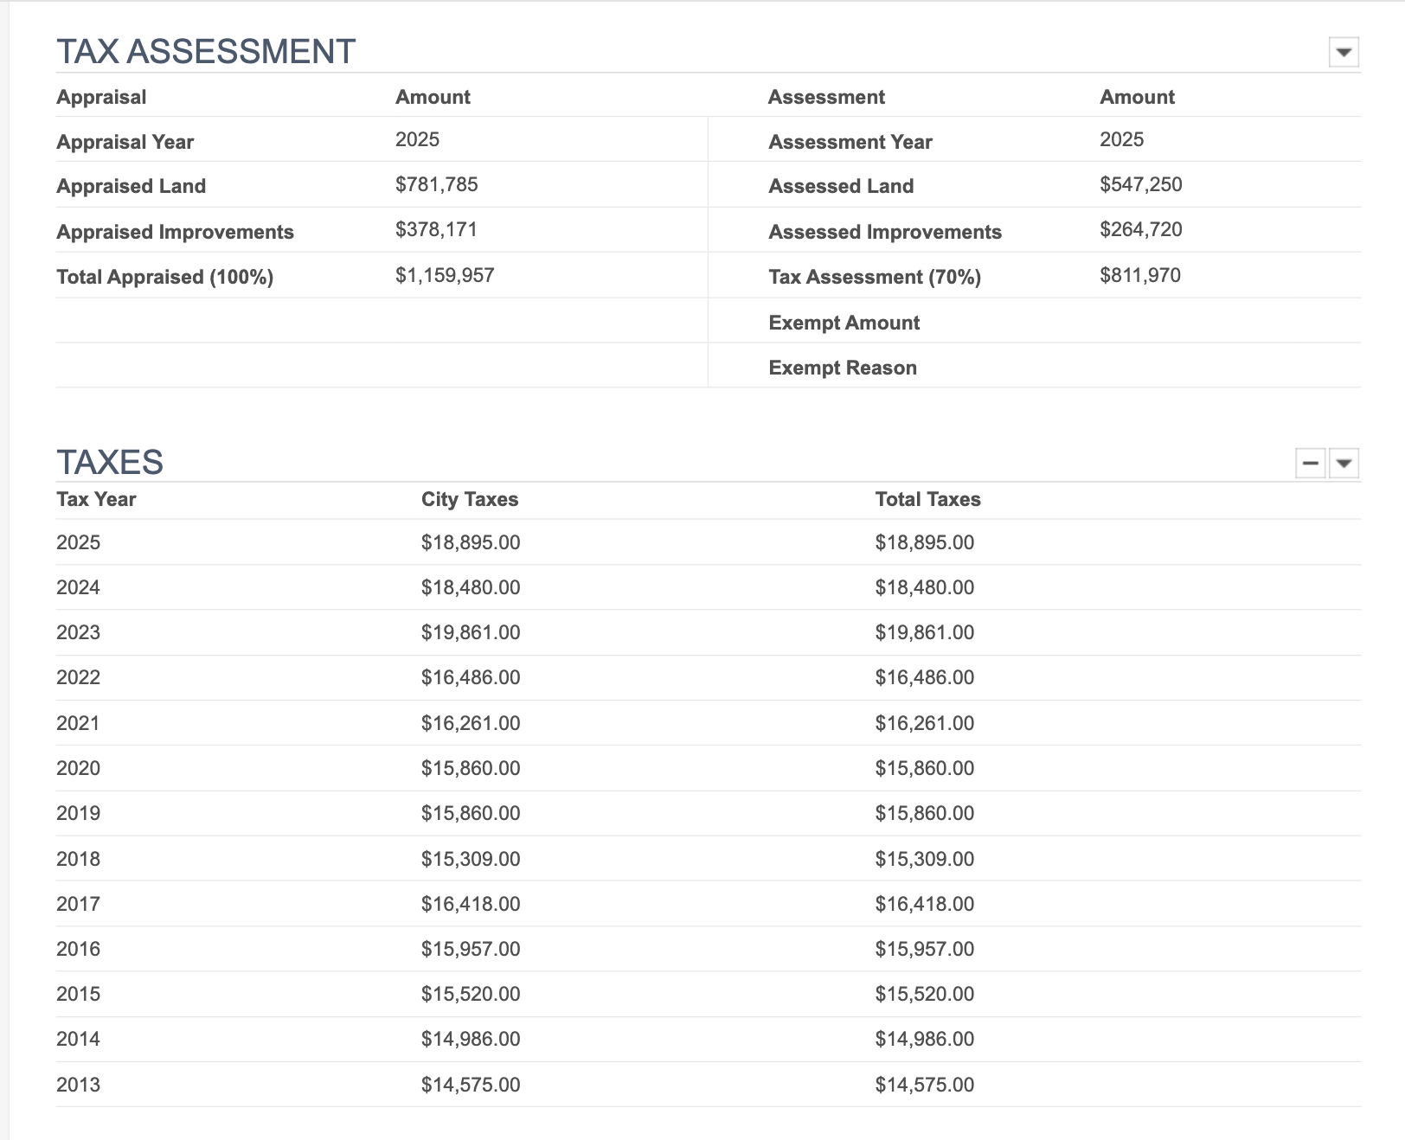Click the Assessment Year label
The height and width of the screenshot is (1140, 1405).
pos(850,142)
